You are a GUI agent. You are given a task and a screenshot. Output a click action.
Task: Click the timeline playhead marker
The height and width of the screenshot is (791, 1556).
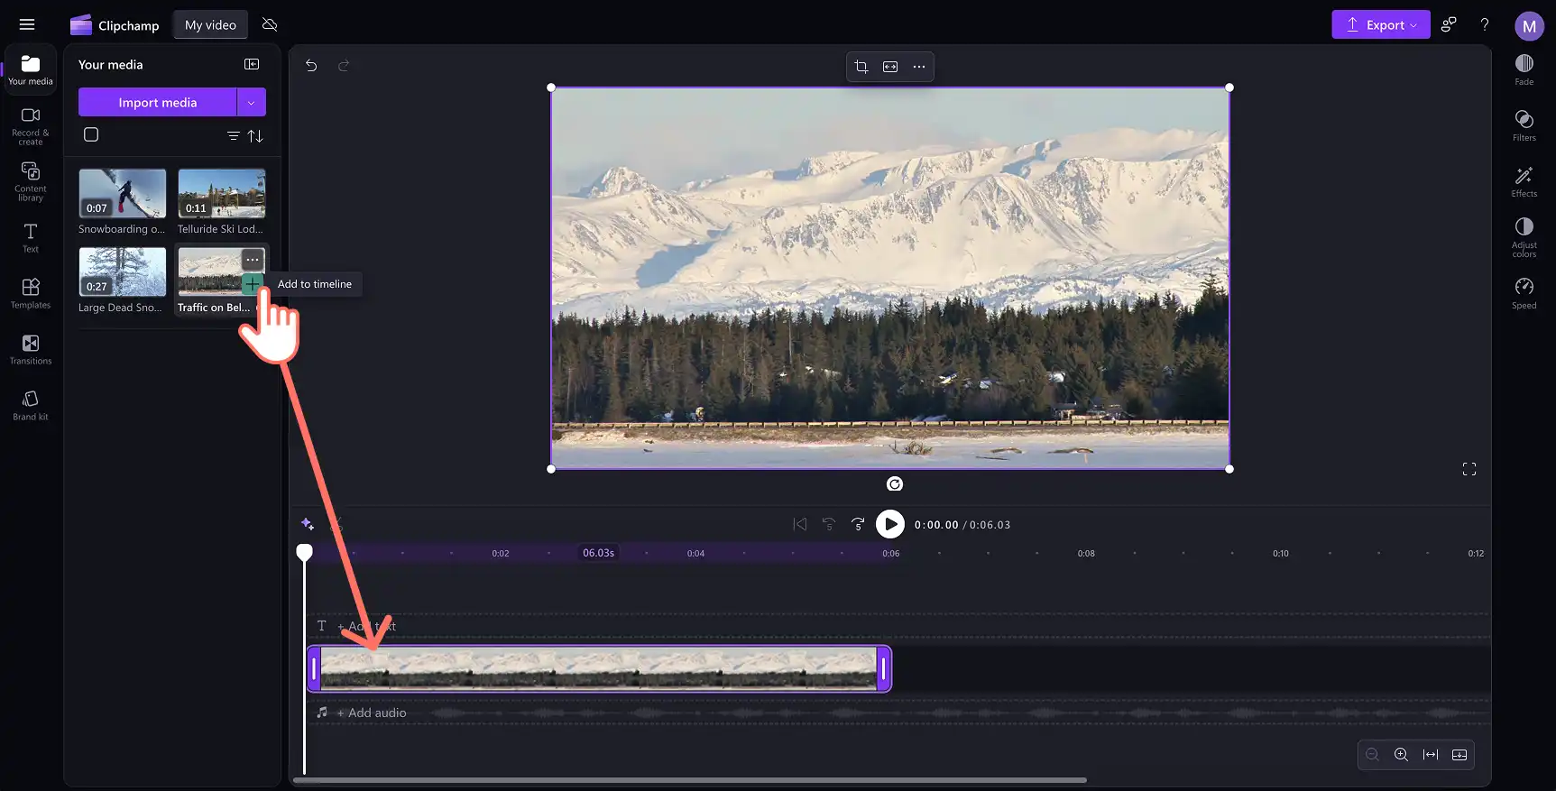(x=305, y=552)
